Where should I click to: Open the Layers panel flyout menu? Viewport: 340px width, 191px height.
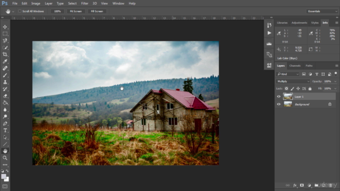click(x=336, y=66)
